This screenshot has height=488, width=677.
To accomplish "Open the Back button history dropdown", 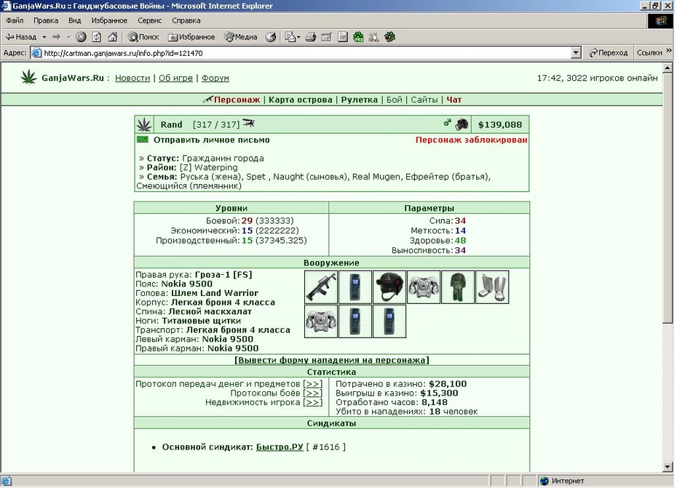I will click(44, 38).
